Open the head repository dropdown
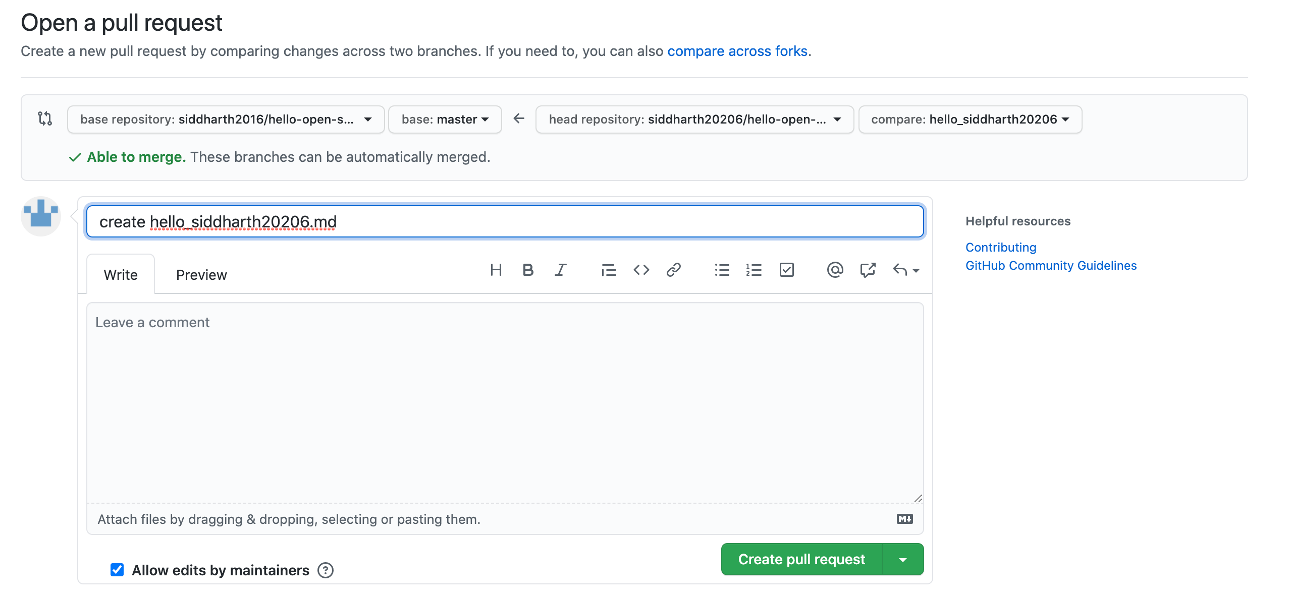Screen dimensions: 1289x599 point(694,119)
